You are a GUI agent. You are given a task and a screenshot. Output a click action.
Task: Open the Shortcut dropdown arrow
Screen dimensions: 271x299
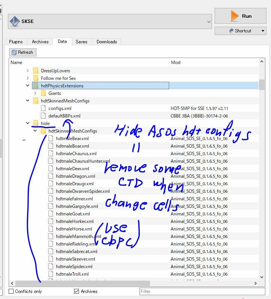(263, 31)
